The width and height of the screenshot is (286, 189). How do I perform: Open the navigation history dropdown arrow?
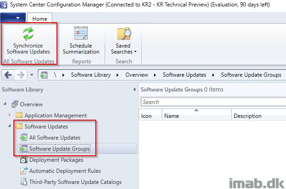(32, 75)
